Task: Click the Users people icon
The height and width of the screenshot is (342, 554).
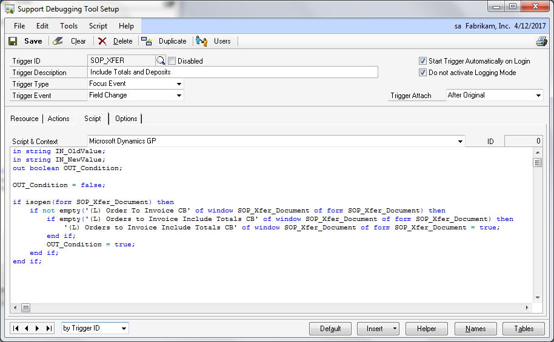Action: tap(201, 41)
